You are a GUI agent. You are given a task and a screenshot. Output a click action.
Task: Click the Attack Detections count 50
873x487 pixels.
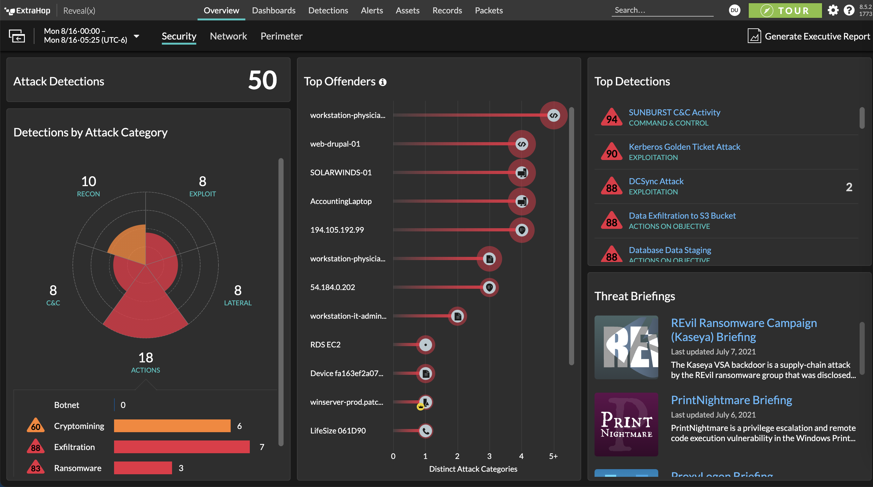point(263,80)
